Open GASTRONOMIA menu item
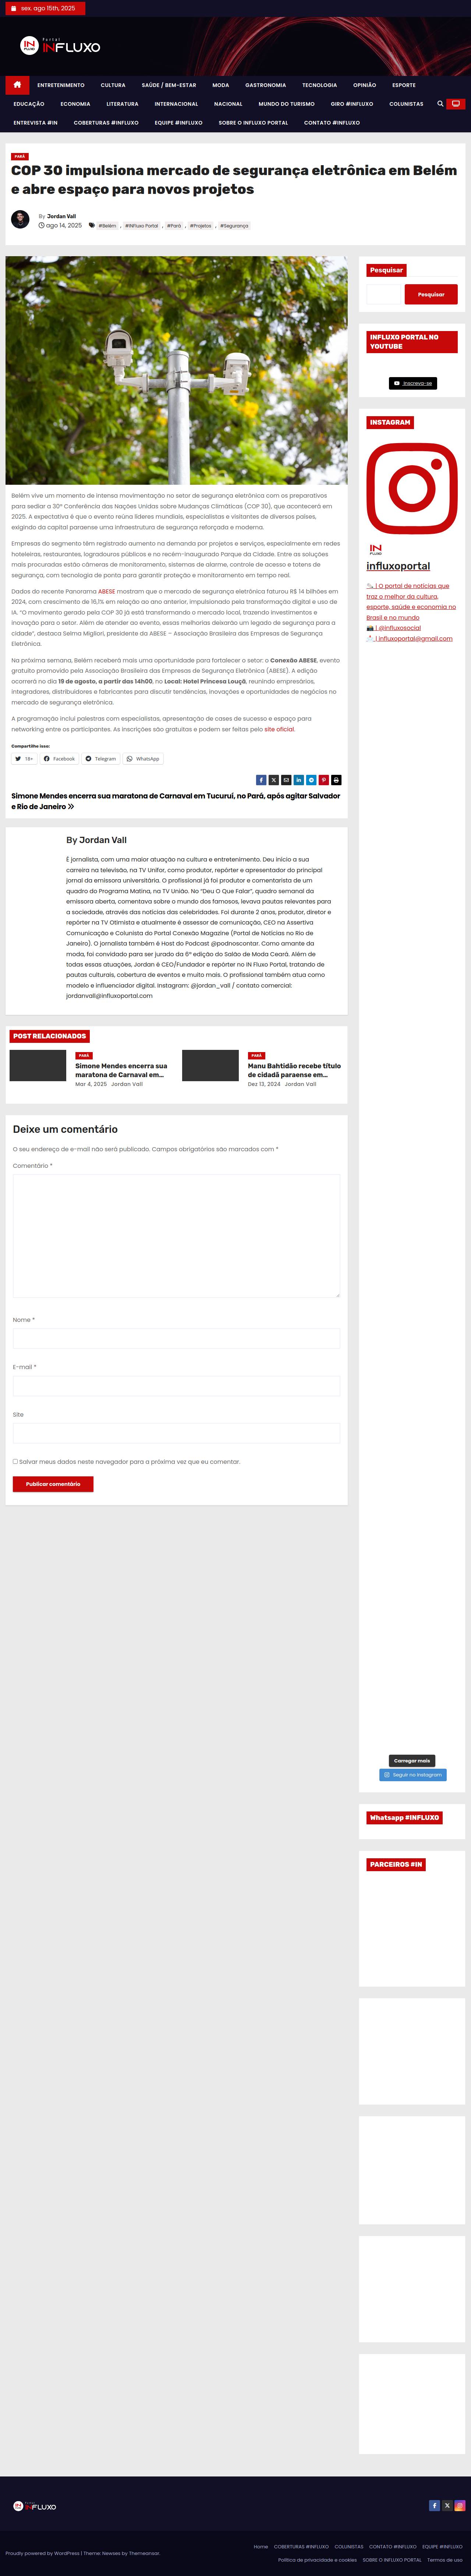 [x=265, y=85]
